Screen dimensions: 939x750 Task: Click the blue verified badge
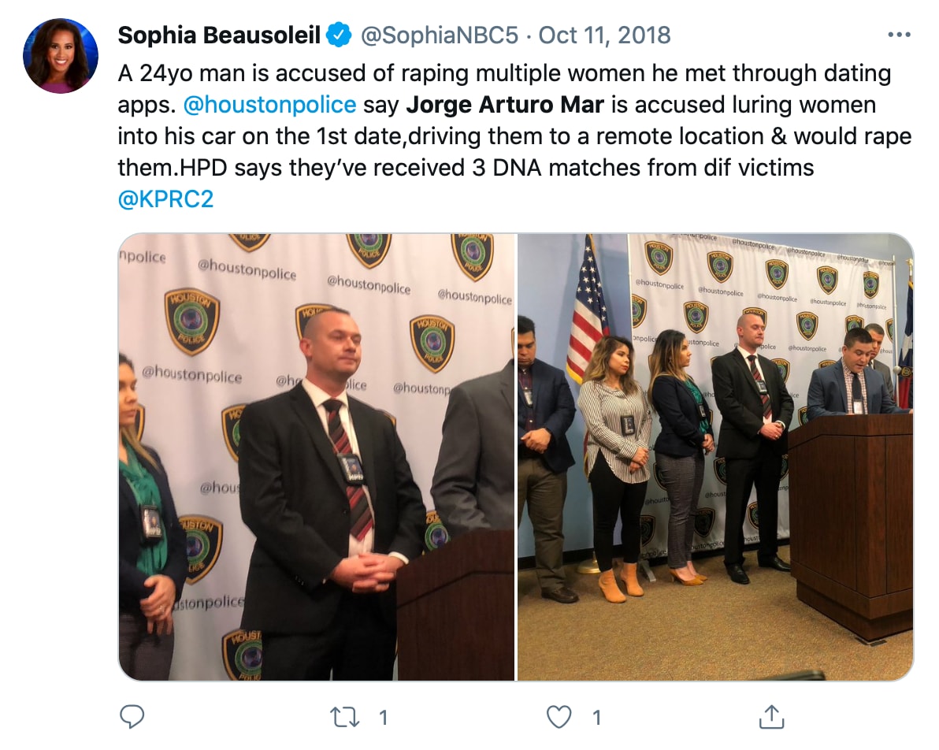click(339, 35)
